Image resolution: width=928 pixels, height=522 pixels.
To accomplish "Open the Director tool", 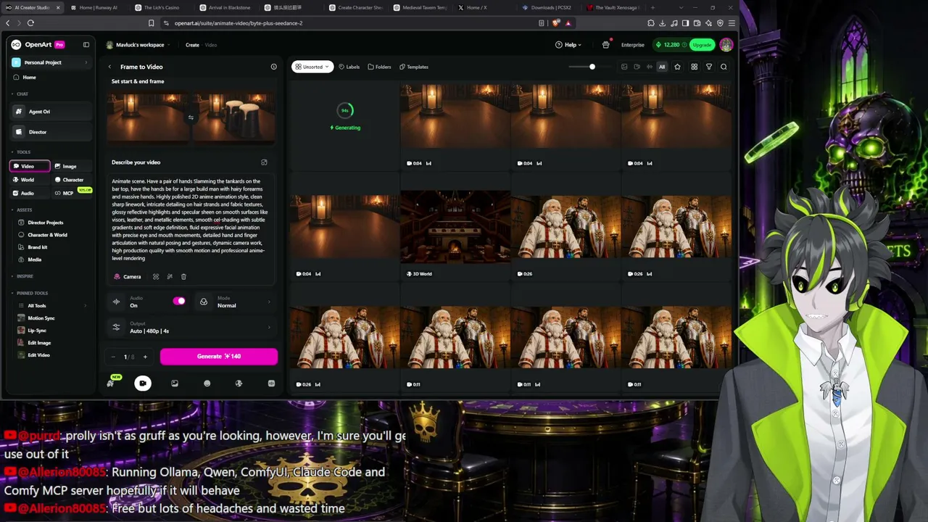I will (50, 132).
